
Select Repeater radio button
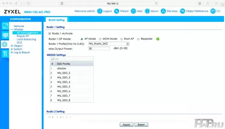(x=138, y=39)
